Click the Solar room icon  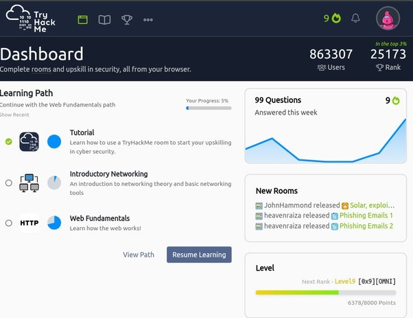point(345,205)
